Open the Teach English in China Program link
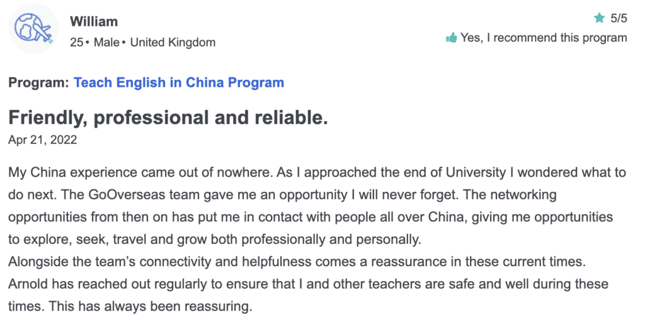Image resolution: width=645 pixels, height=322 pixels. [179, 82]
